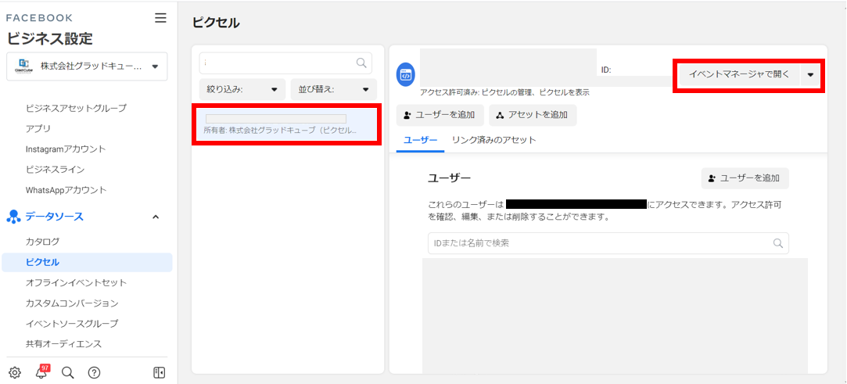Toggle the sidebar collapse panel icon
The image size is (847, 384).
(x=160, y=372)
